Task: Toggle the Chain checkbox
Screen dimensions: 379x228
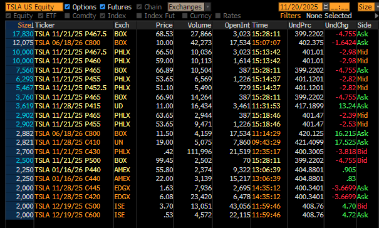Action: pos(139,7)
